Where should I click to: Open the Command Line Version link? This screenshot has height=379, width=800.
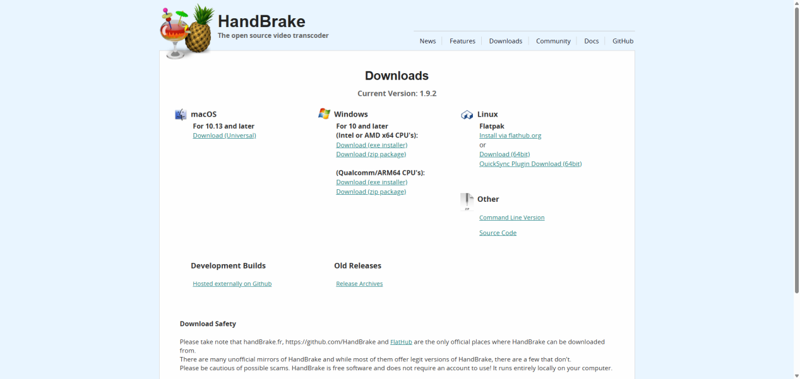(511, 218)
